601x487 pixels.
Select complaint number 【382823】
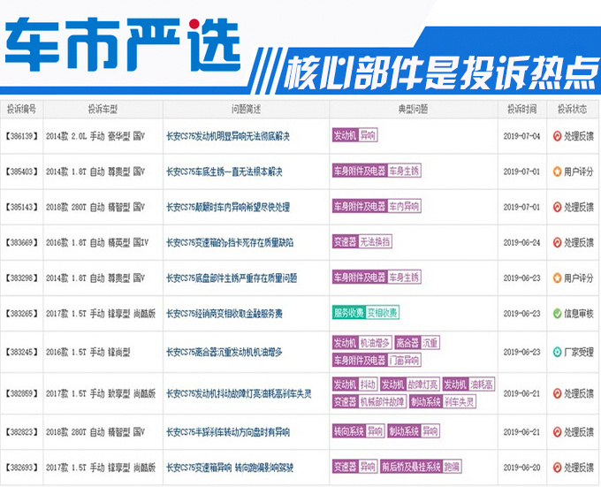[x=21, y=432]
